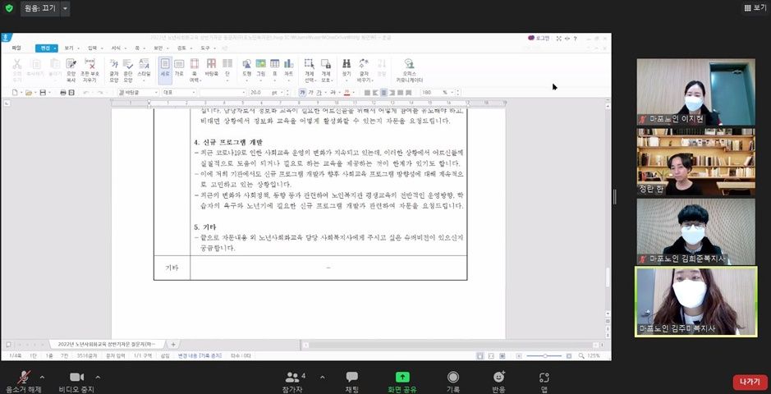Open 오피스 커뮤니케이터 tool
771x394 pixels.
tap(409, 70)
